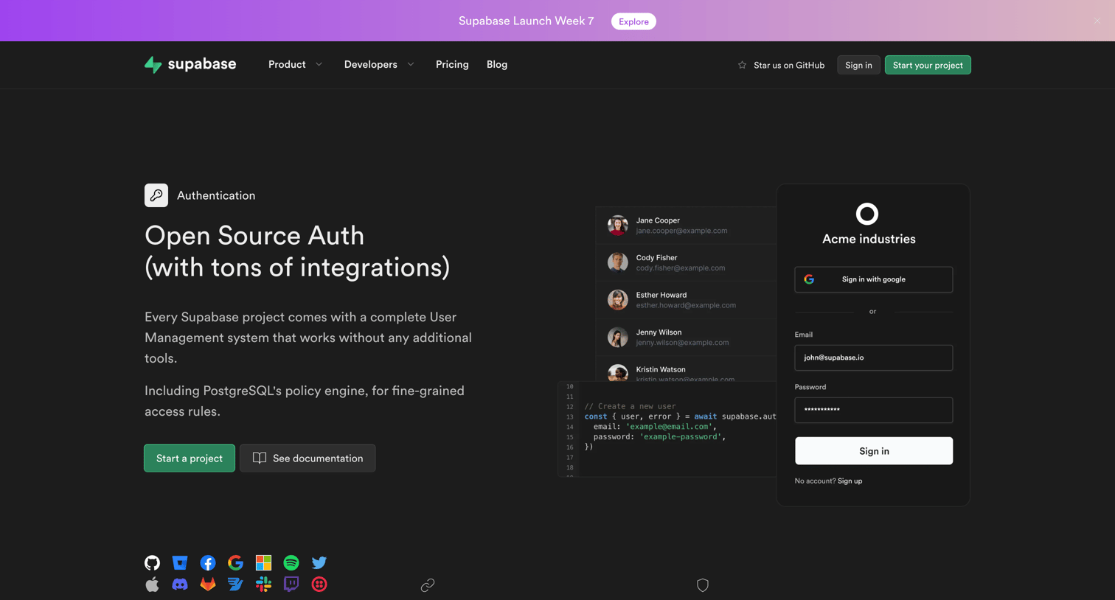Select the Esther Howard user name
The width and height of the screenshot is (1115, 600).
coord(661,295)
